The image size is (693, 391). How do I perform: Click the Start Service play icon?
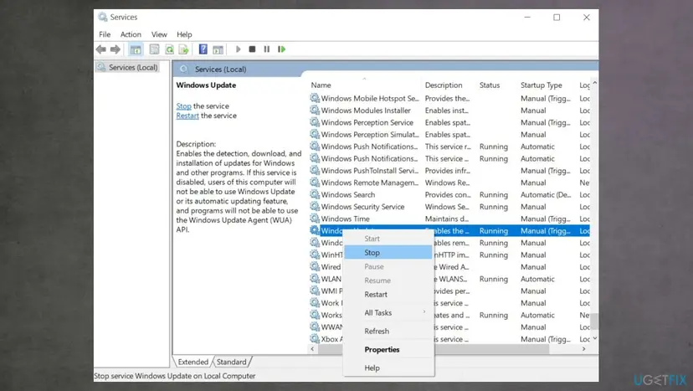(x=239, y=49)
